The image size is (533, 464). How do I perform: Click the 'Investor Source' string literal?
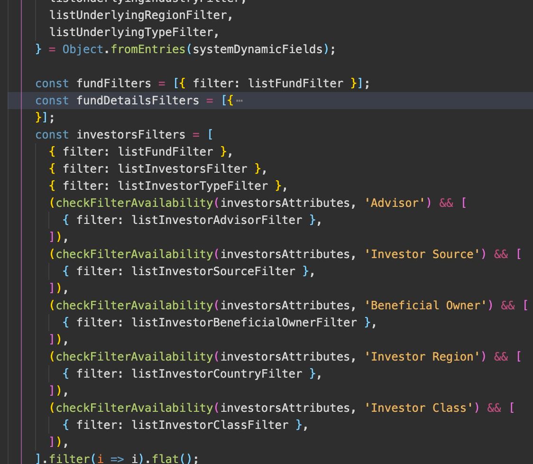422,254
